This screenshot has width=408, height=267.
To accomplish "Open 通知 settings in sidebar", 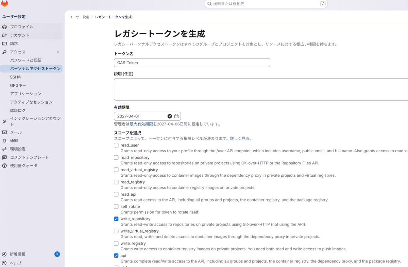I will [31, 141].
